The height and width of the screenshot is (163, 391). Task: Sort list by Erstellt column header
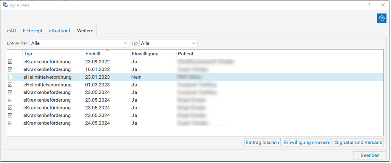pyautogui.click(x=107, y=54)
